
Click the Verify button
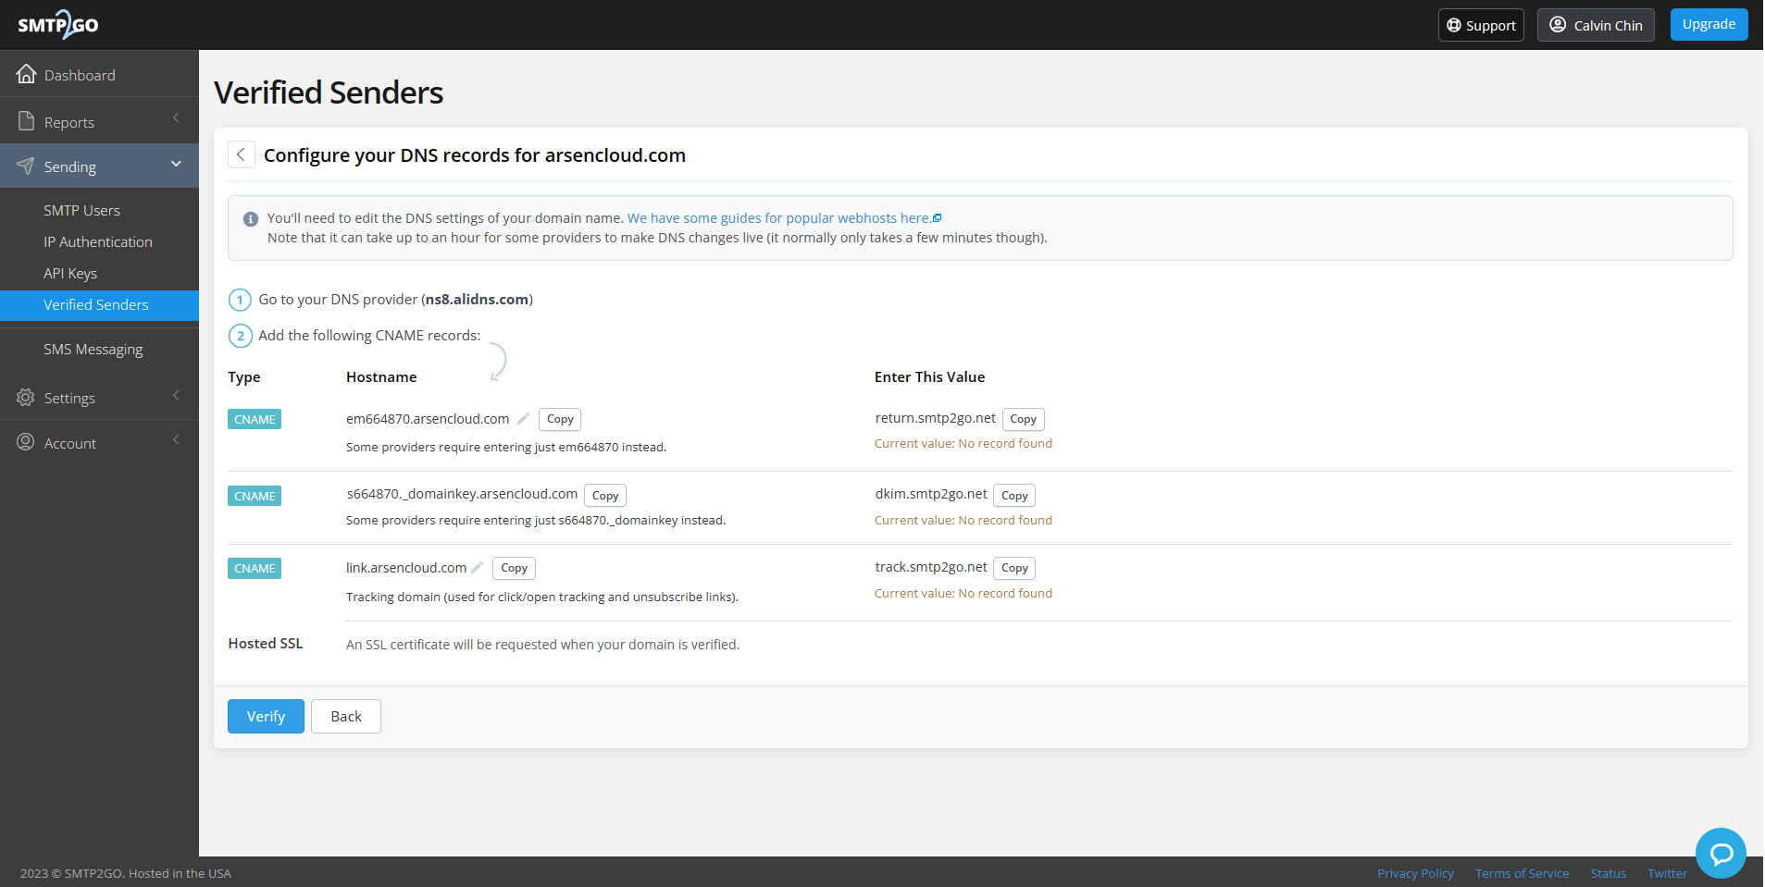point(266,716)
